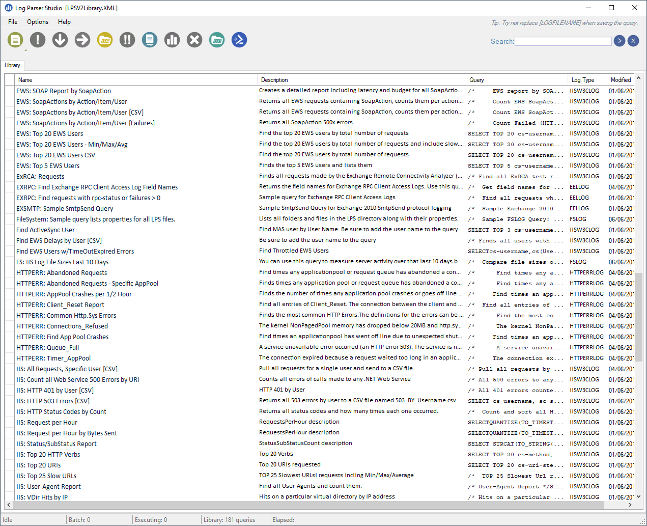Click the single exclamation execute query icon
Image resolution: width=647 pixels, height=526 pixels.
[x=38, y=40]
